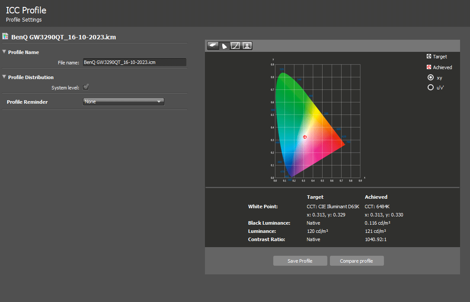Click the red Achieved crosshair legend icon
This screenshot has width=470, height=302.
point(428,67)
